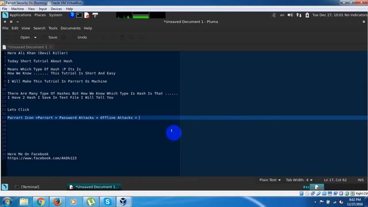
Task: Open the Tab Width dropdown
Action: (299, 180)
